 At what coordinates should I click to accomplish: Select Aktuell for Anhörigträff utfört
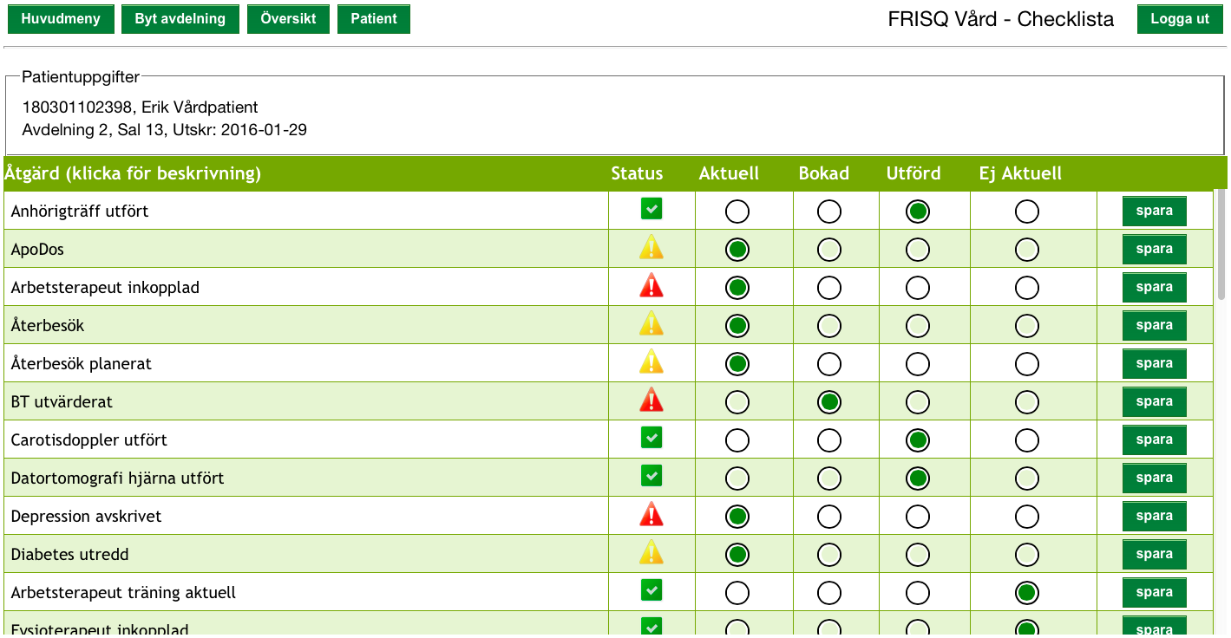tap(737, 212)
